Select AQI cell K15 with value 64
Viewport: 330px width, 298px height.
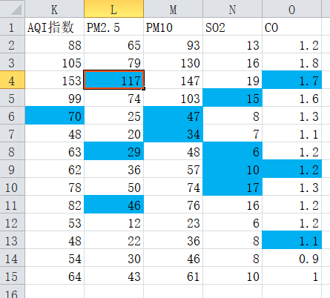click(55, 276)
